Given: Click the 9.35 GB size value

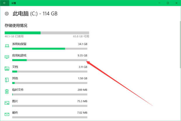Looking at the screenshot, I should tap(82, 56).
